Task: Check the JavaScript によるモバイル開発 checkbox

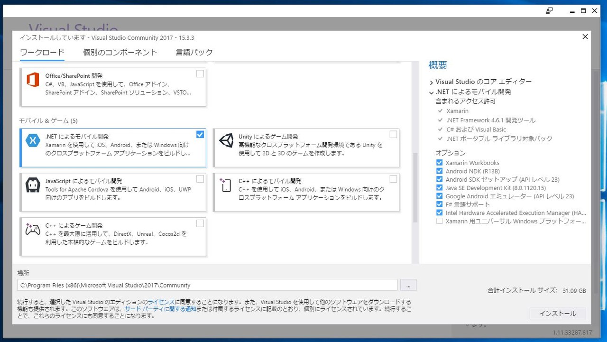Action: (x=200, y=179)
